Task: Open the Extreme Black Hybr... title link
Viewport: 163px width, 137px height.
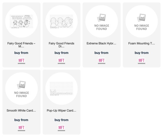Action: pos(101,43)
